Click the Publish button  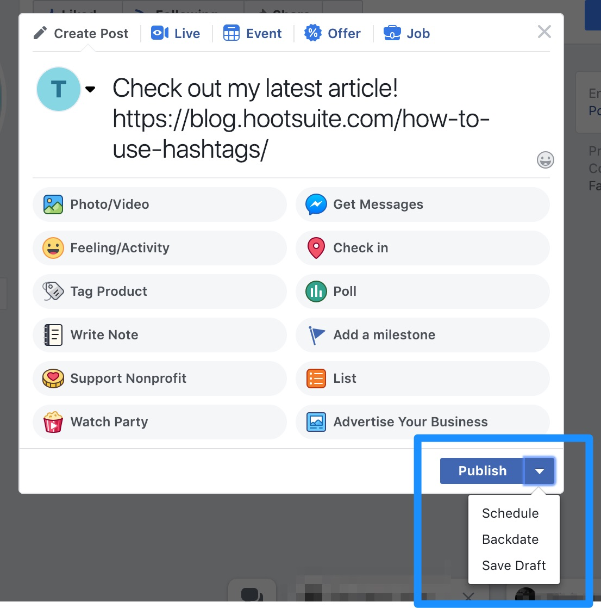tap(482, 471)
